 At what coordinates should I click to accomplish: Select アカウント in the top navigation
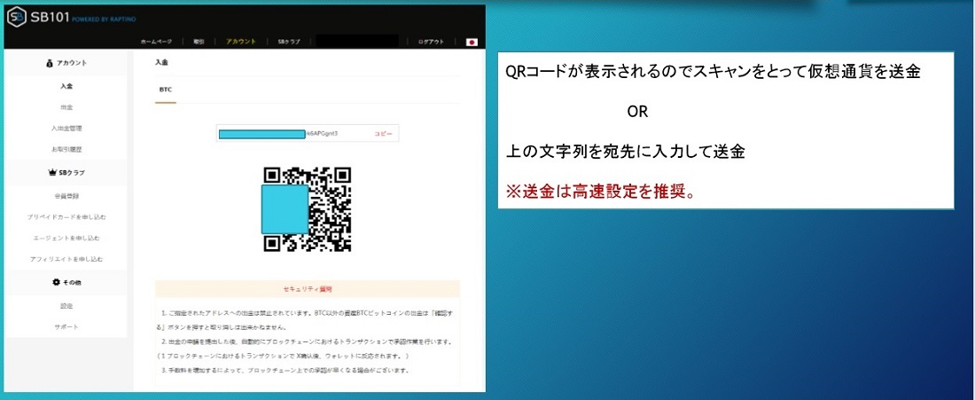(241, 42)
